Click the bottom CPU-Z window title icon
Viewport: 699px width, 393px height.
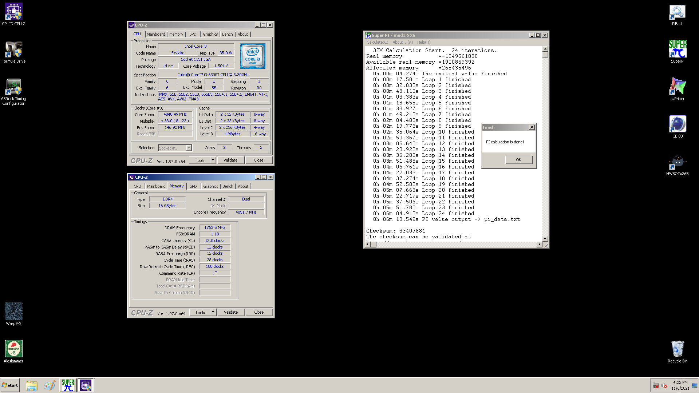[132, 177]
